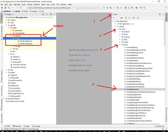Click the Gradle panel vertical scrollbar
Viewport: 168px width, 132px height.
(x=164, y=33)
